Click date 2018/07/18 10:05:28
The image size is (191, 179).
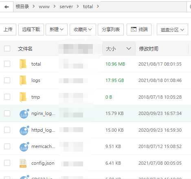pyautogui.click(x=160, y=97)
